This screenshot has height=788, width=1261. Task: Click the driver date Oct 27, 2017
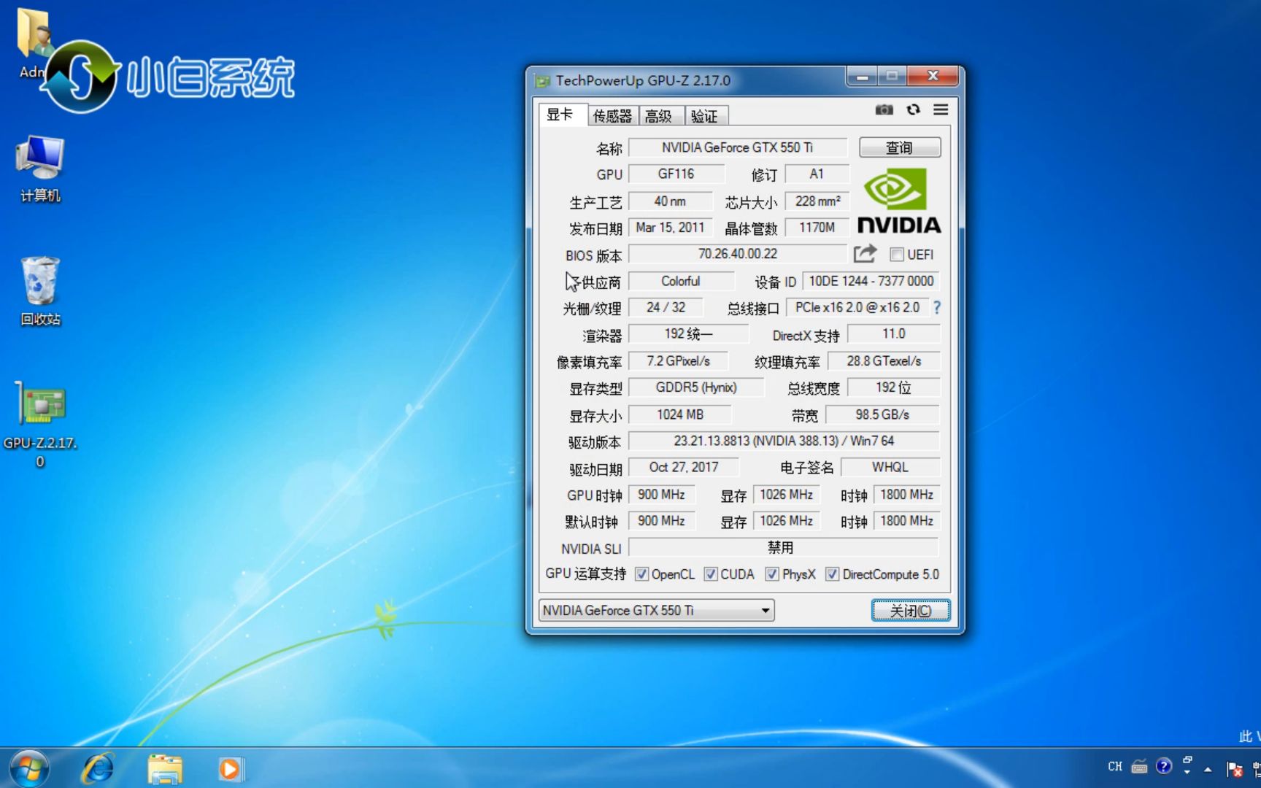(684, 467)
